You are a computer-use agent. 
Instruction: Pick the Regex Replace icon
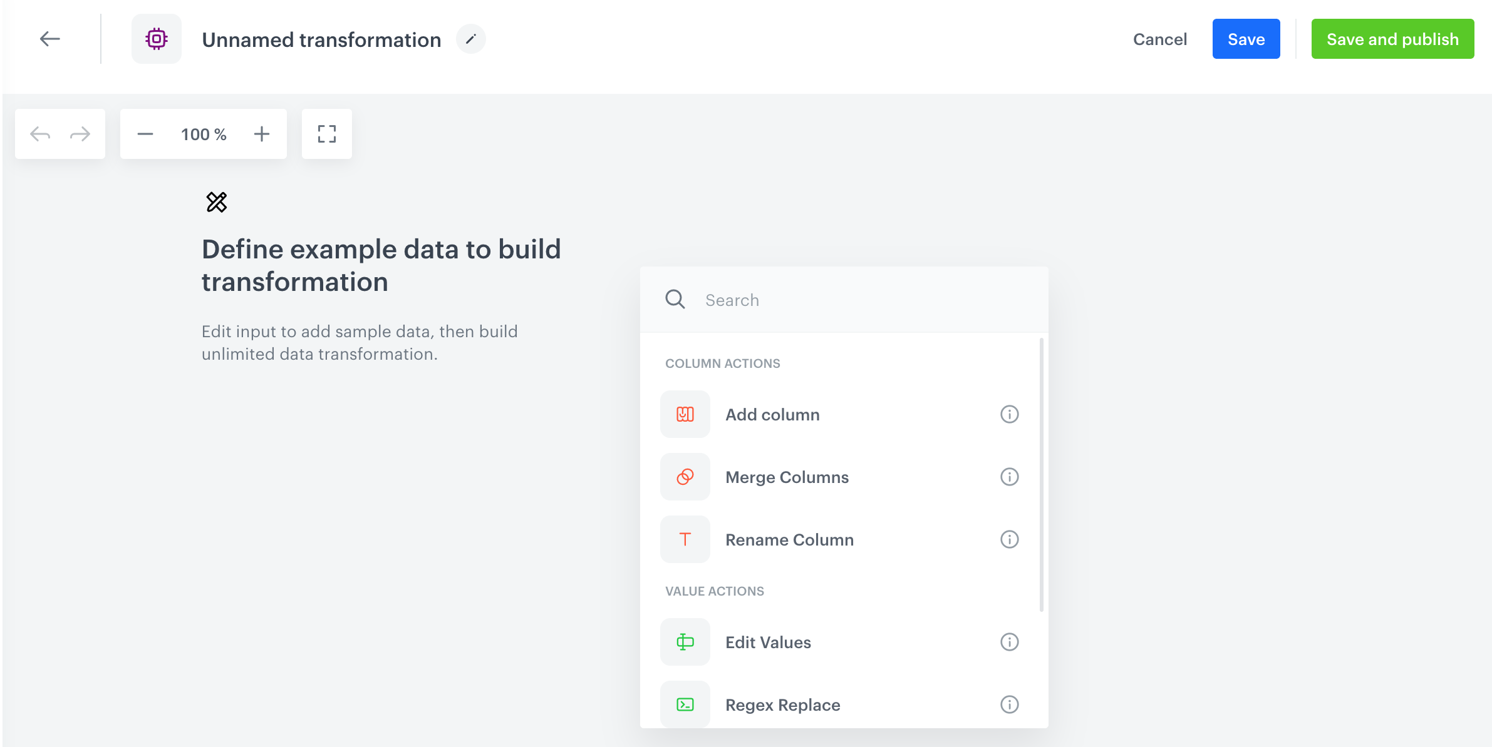(685, 704)
